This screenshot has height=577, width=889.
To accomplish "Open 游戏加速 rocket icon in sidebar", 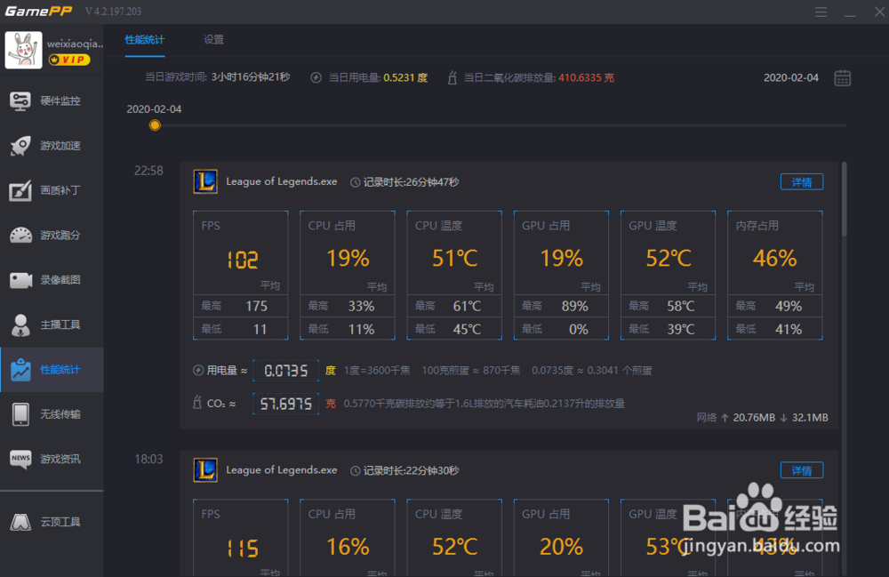I will (x=20, y=146).
